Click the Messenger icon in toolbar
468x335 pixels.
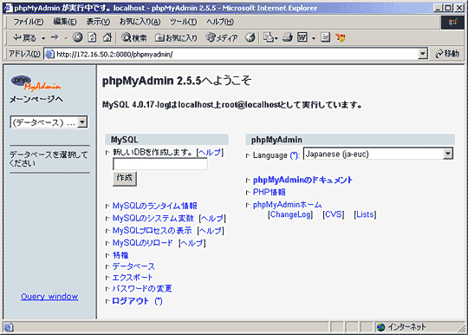[341, 37]
